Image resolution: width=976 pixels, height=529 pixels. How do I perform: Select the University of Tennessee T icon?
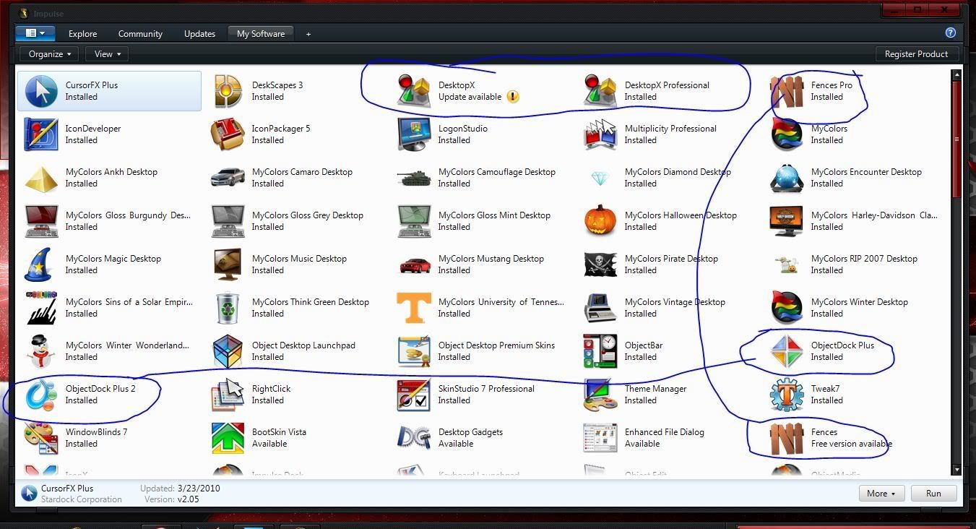pos(414,308)
